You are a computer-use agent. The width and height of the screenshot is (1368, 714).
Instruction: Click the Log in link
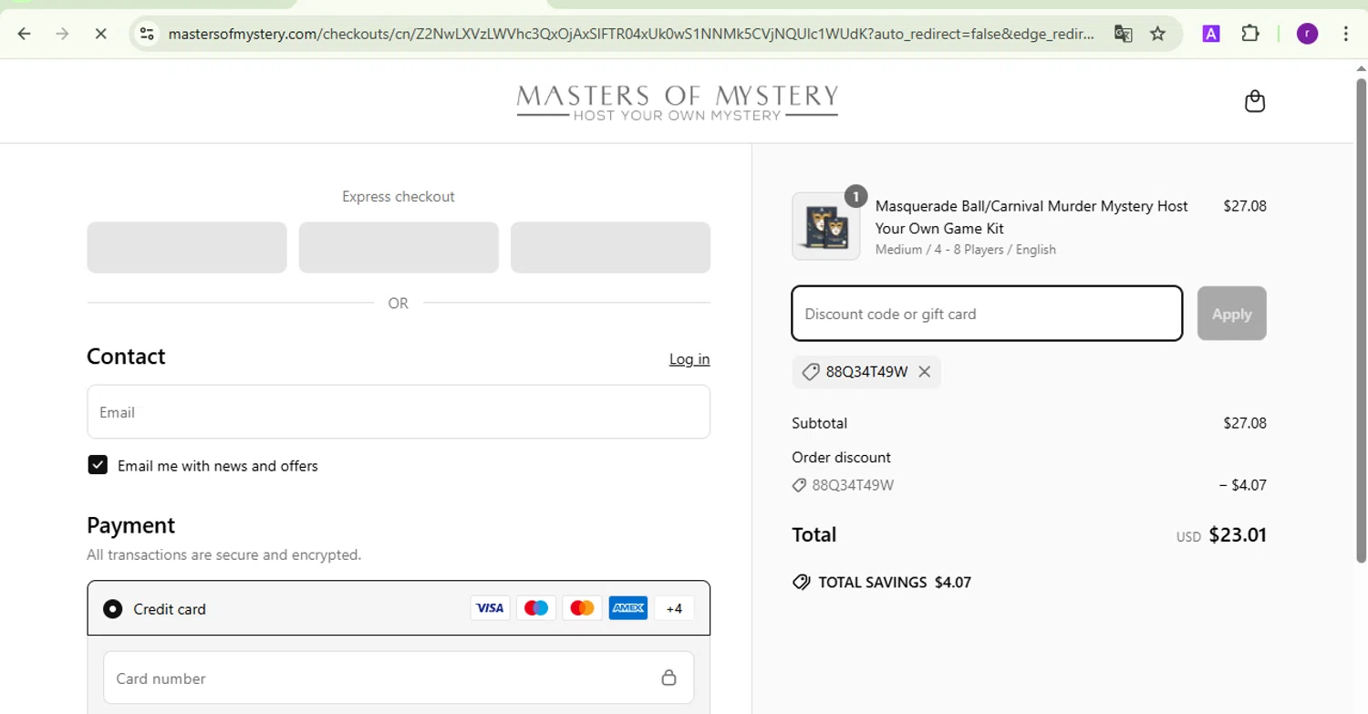coord(689,359)
